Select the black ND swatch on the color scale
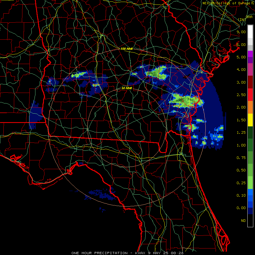The image size is (255, 255). [x=250, y=220]
